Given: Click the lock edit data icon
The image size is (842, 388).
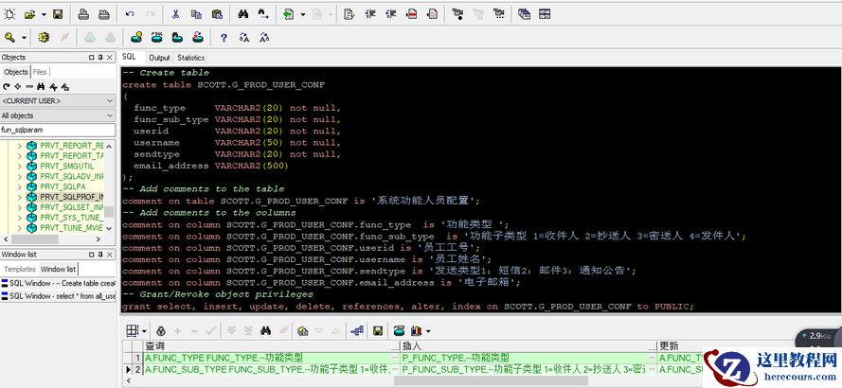Looking at the screenshot, I should point(161,331).
